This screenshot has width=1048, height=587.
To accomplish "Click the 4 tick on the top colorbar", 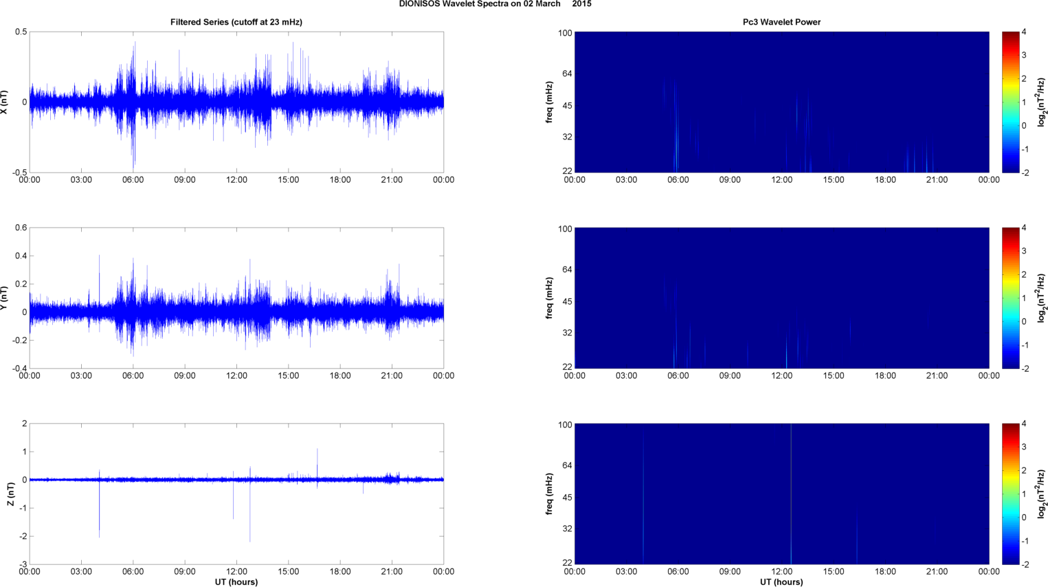I will click(1024, 32).
